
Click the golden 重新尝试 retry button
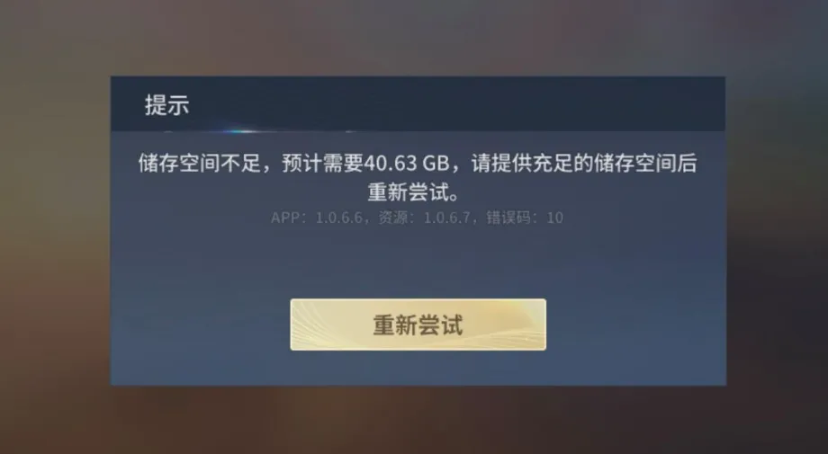click(x=418, y=325)
